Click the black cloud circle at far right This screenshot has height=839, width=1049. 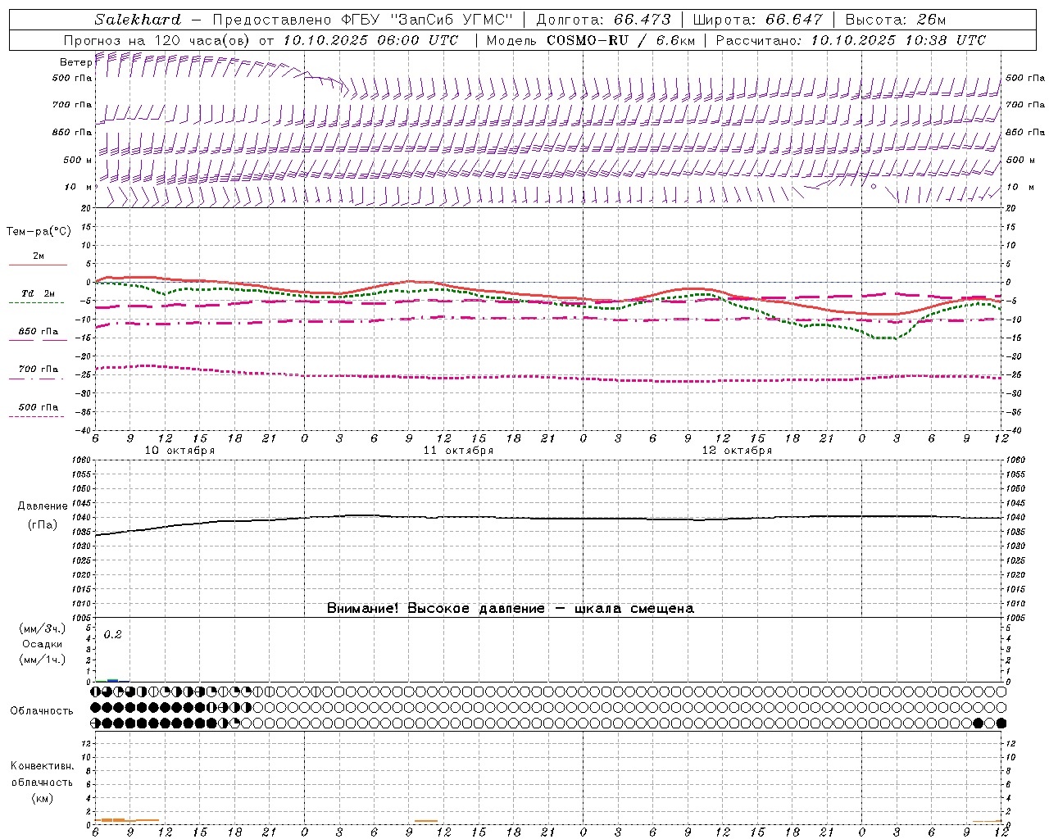pos(1001,723)
